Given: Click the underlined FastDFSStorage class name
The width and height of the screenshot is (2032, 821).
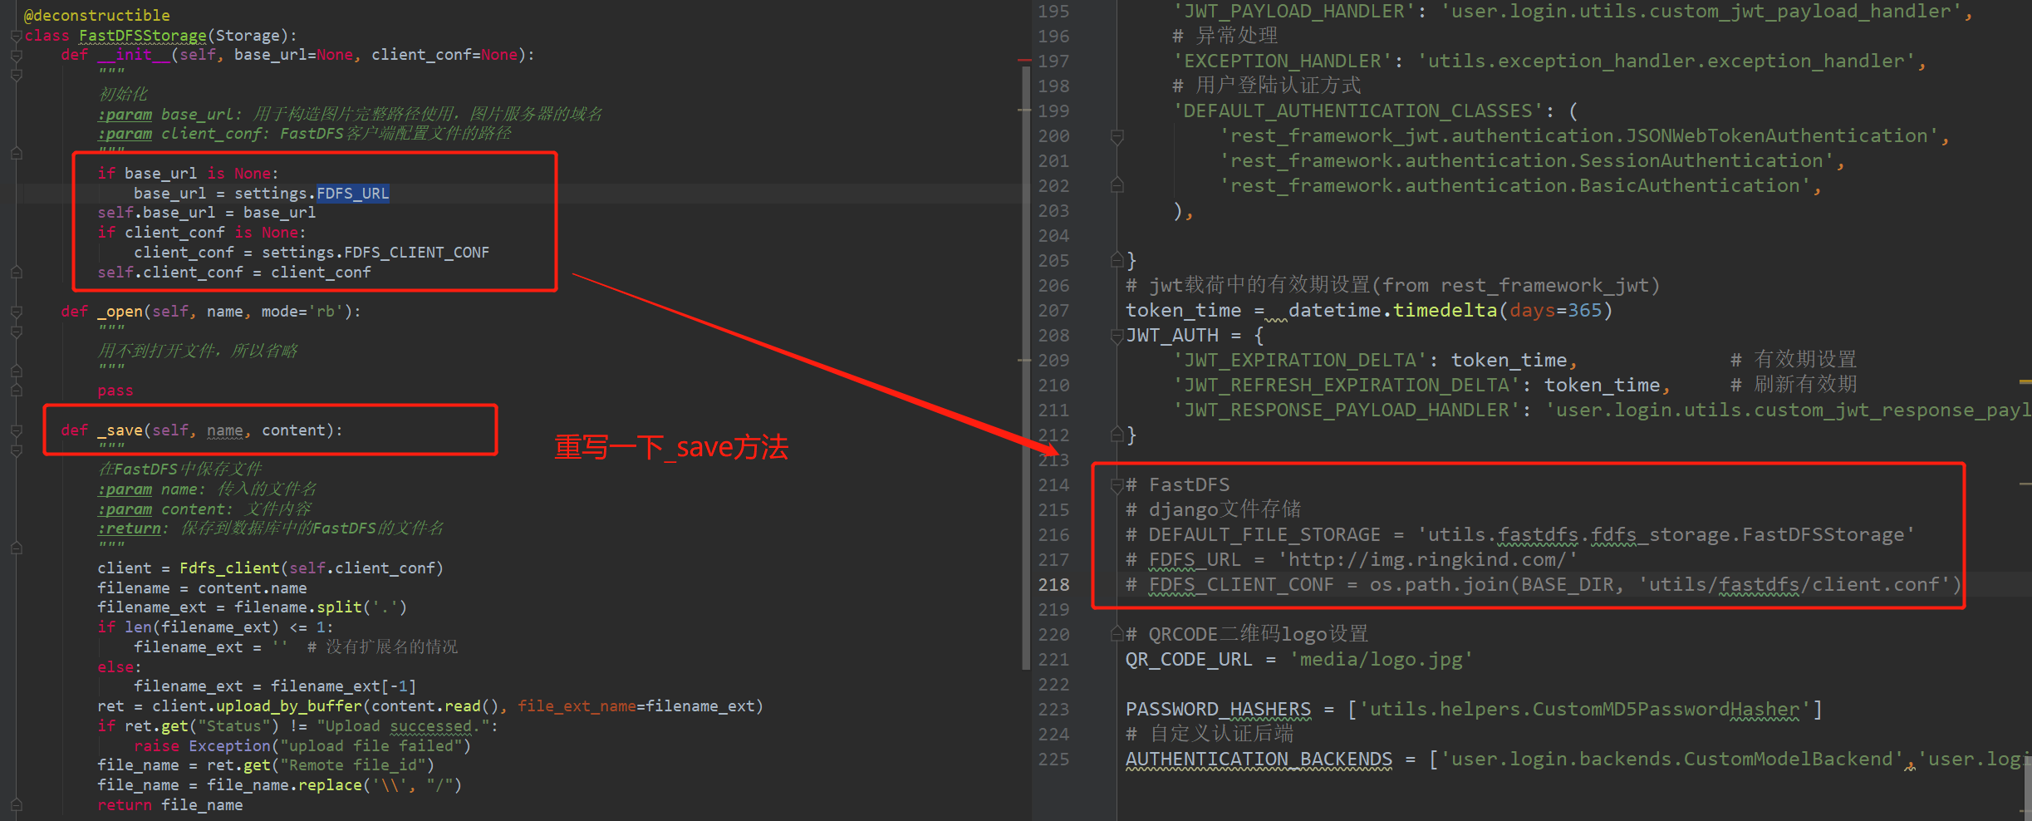Looking at the screenshot, I should tap(142, 36).
